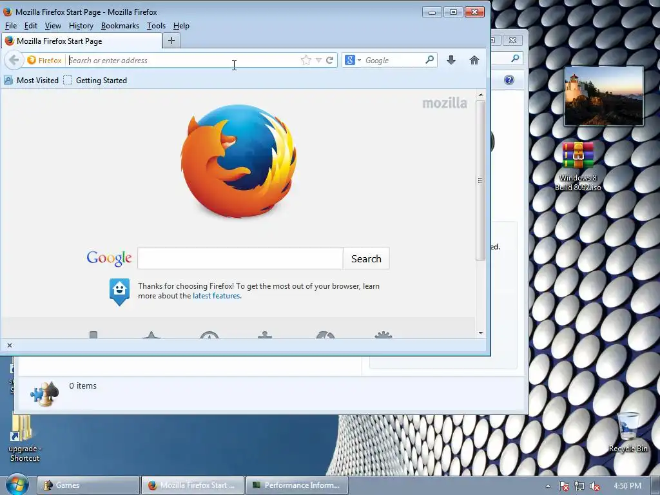Image resolution: width=660 pixels, height=495 pixels.
Task: Close the add-on bar with the X
Action: coord(9,345)
